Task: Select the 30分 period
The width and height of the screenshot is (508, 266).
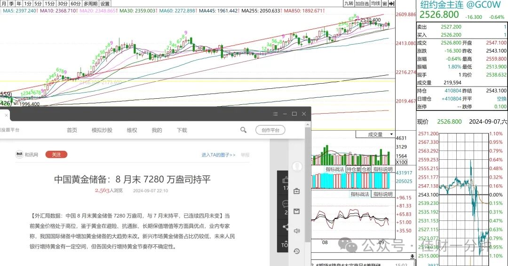Action: pyautogui.click(x=63, y=4)
